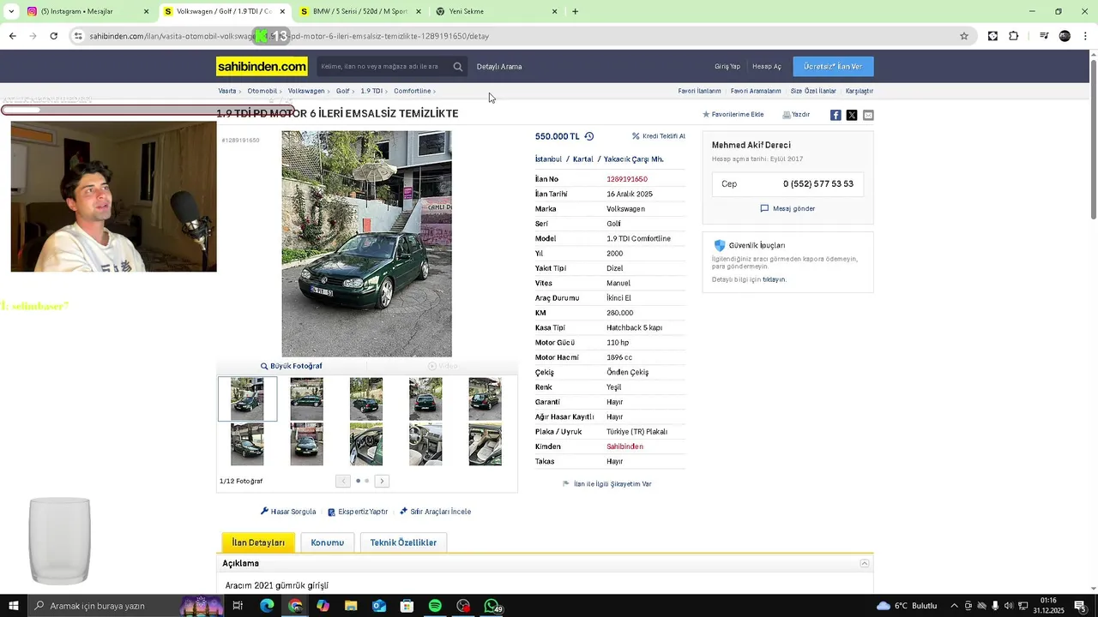Open the tab search dropdown arrow

click(x=11, y=11)
